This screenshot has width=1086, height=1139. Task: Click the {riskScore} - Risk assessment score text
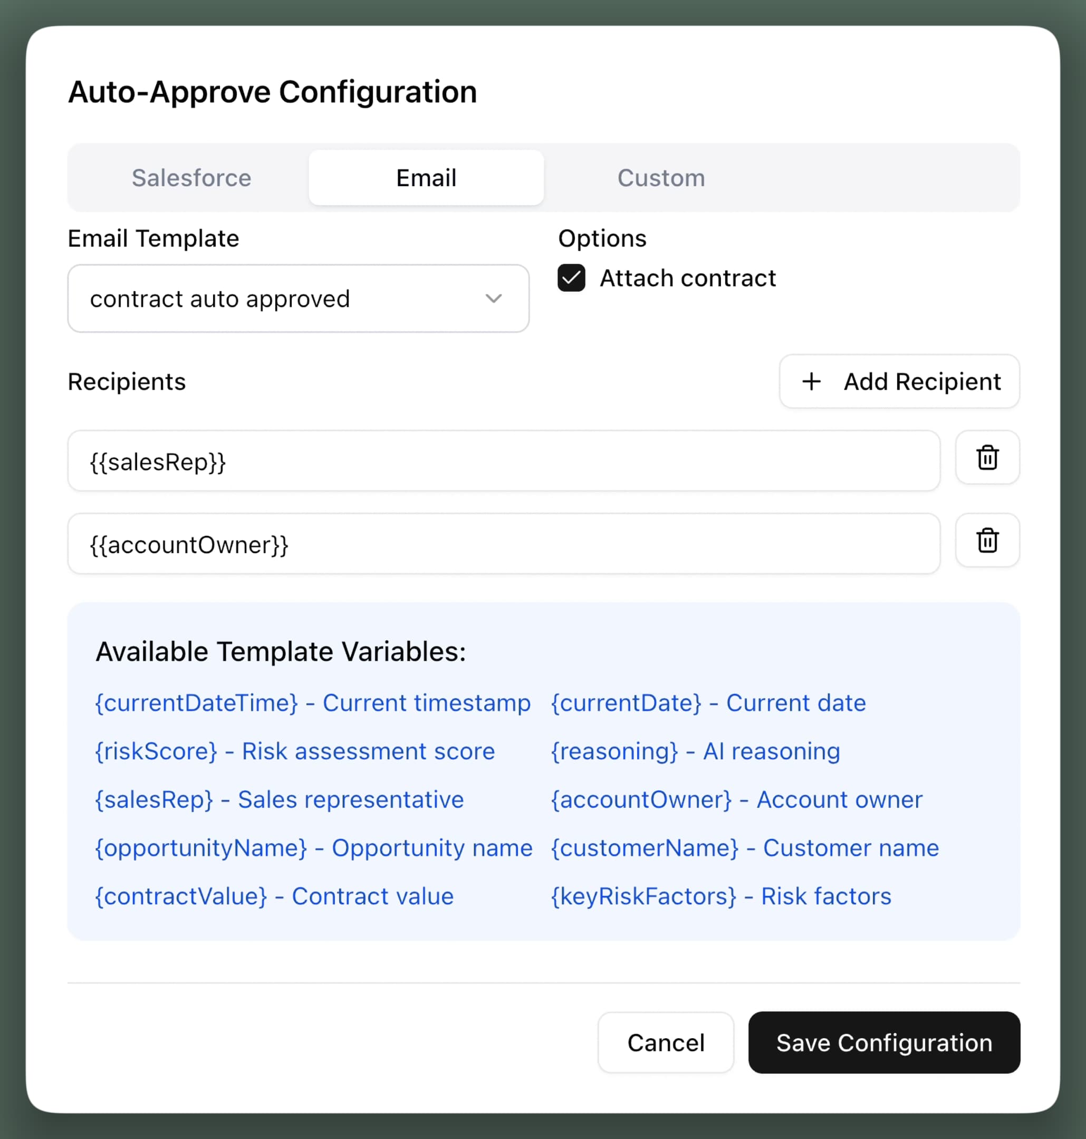pos(295,751)
